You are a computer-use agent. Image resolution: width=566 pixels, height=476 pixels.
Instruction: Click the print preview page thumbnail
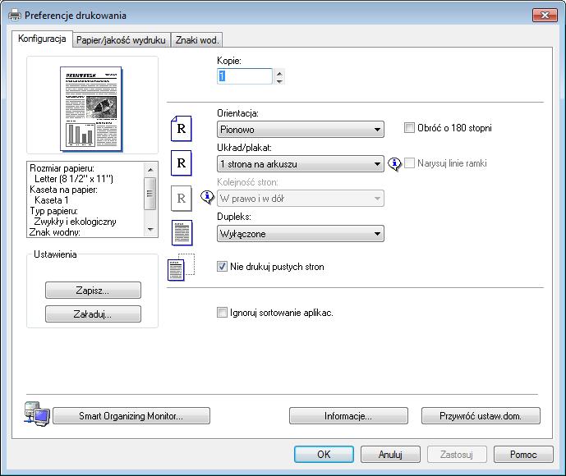point(91,109)
